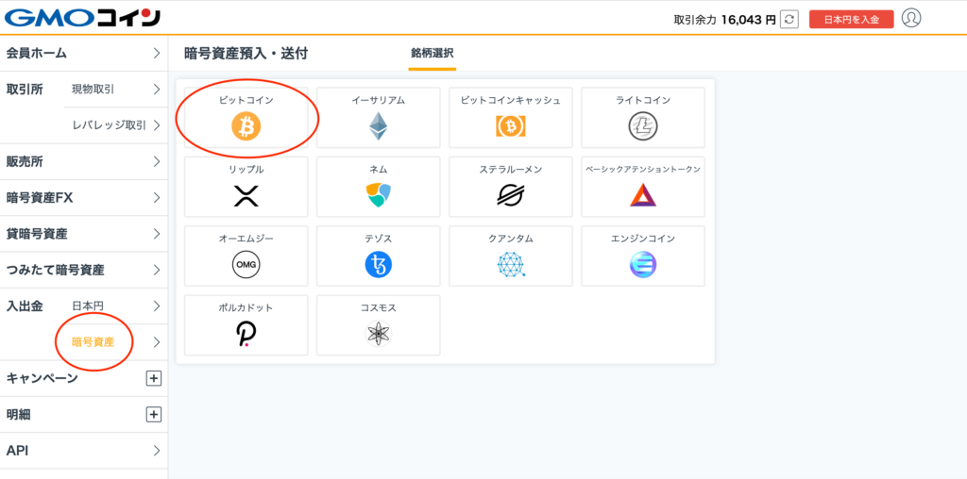
Task: Click the ネム label text
Action: click(x=378, y=170)
